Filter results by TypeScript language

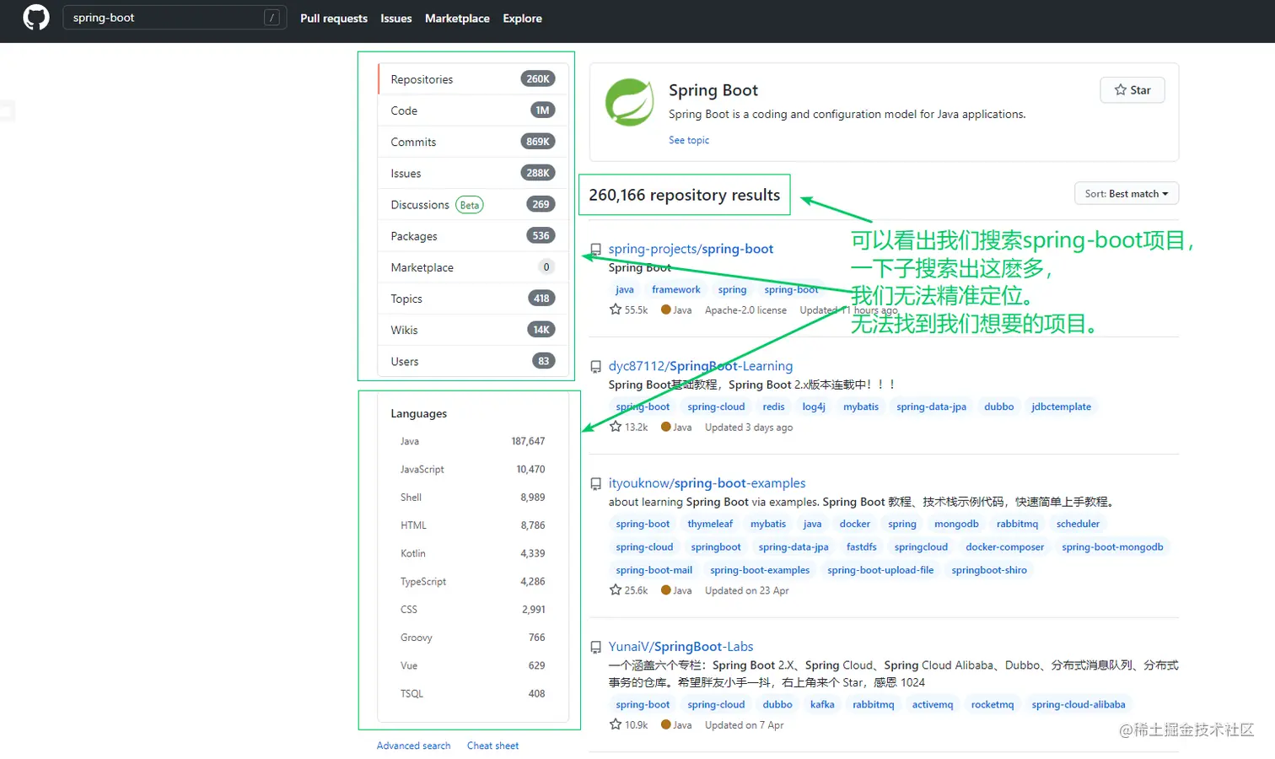tap(473, 582)
